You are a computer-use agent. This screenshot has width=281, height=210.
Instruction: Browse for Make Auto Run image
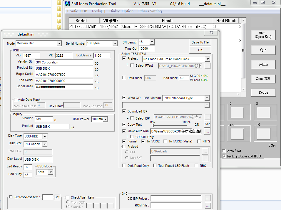pos(207,131)
